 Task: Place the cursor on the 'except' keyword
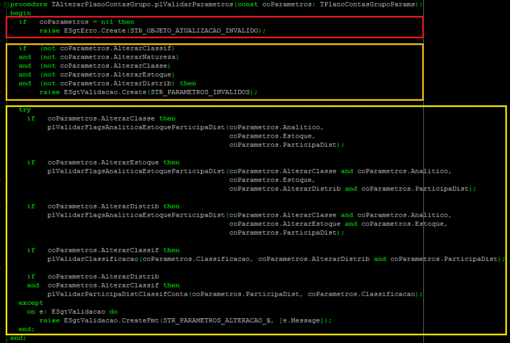pyautogui.click(x=31, y=303)
